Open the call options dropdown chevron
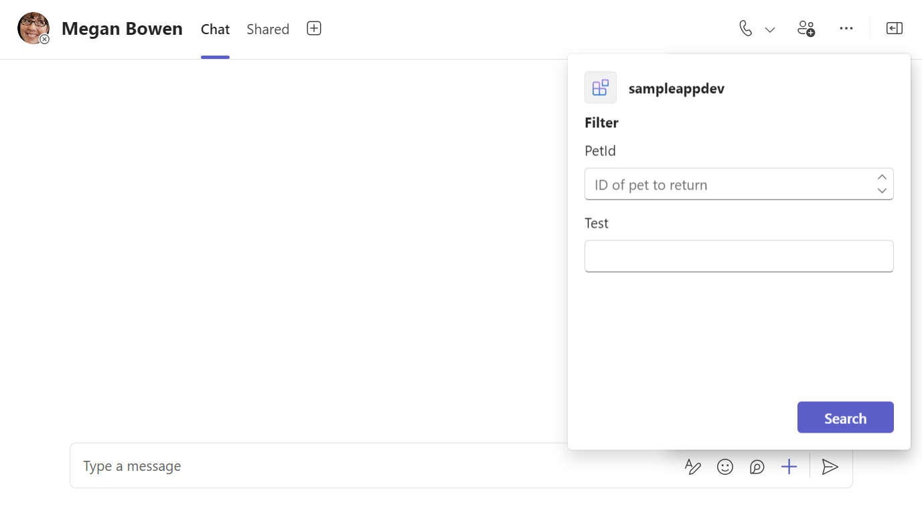Viewport: 922px width, 509px height. click(769, 29)
